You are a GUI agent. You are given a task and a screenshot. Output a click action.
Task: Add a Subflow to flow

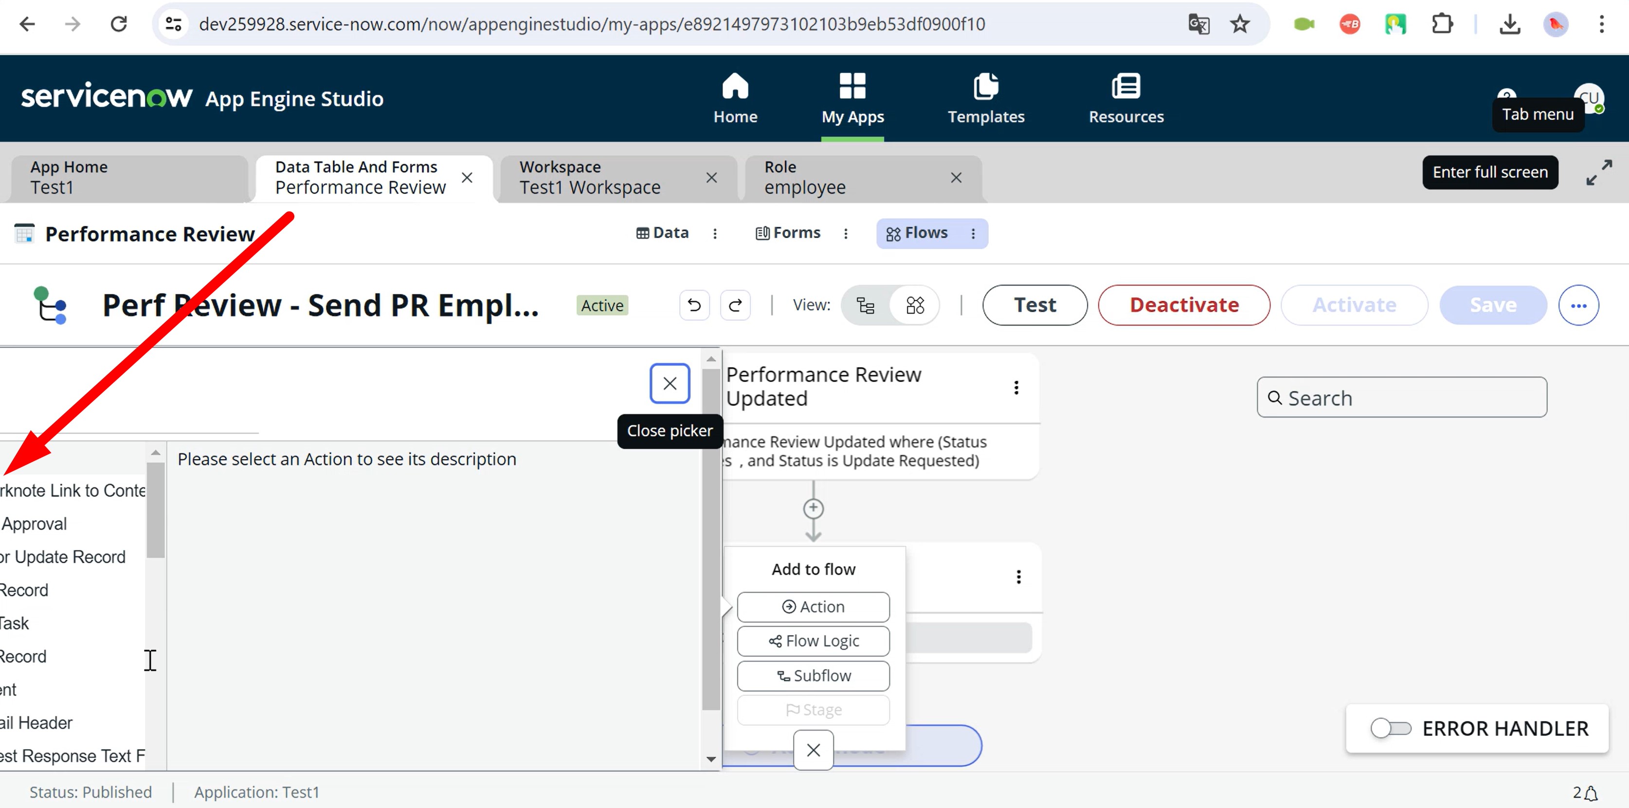[x=813, y=676]
